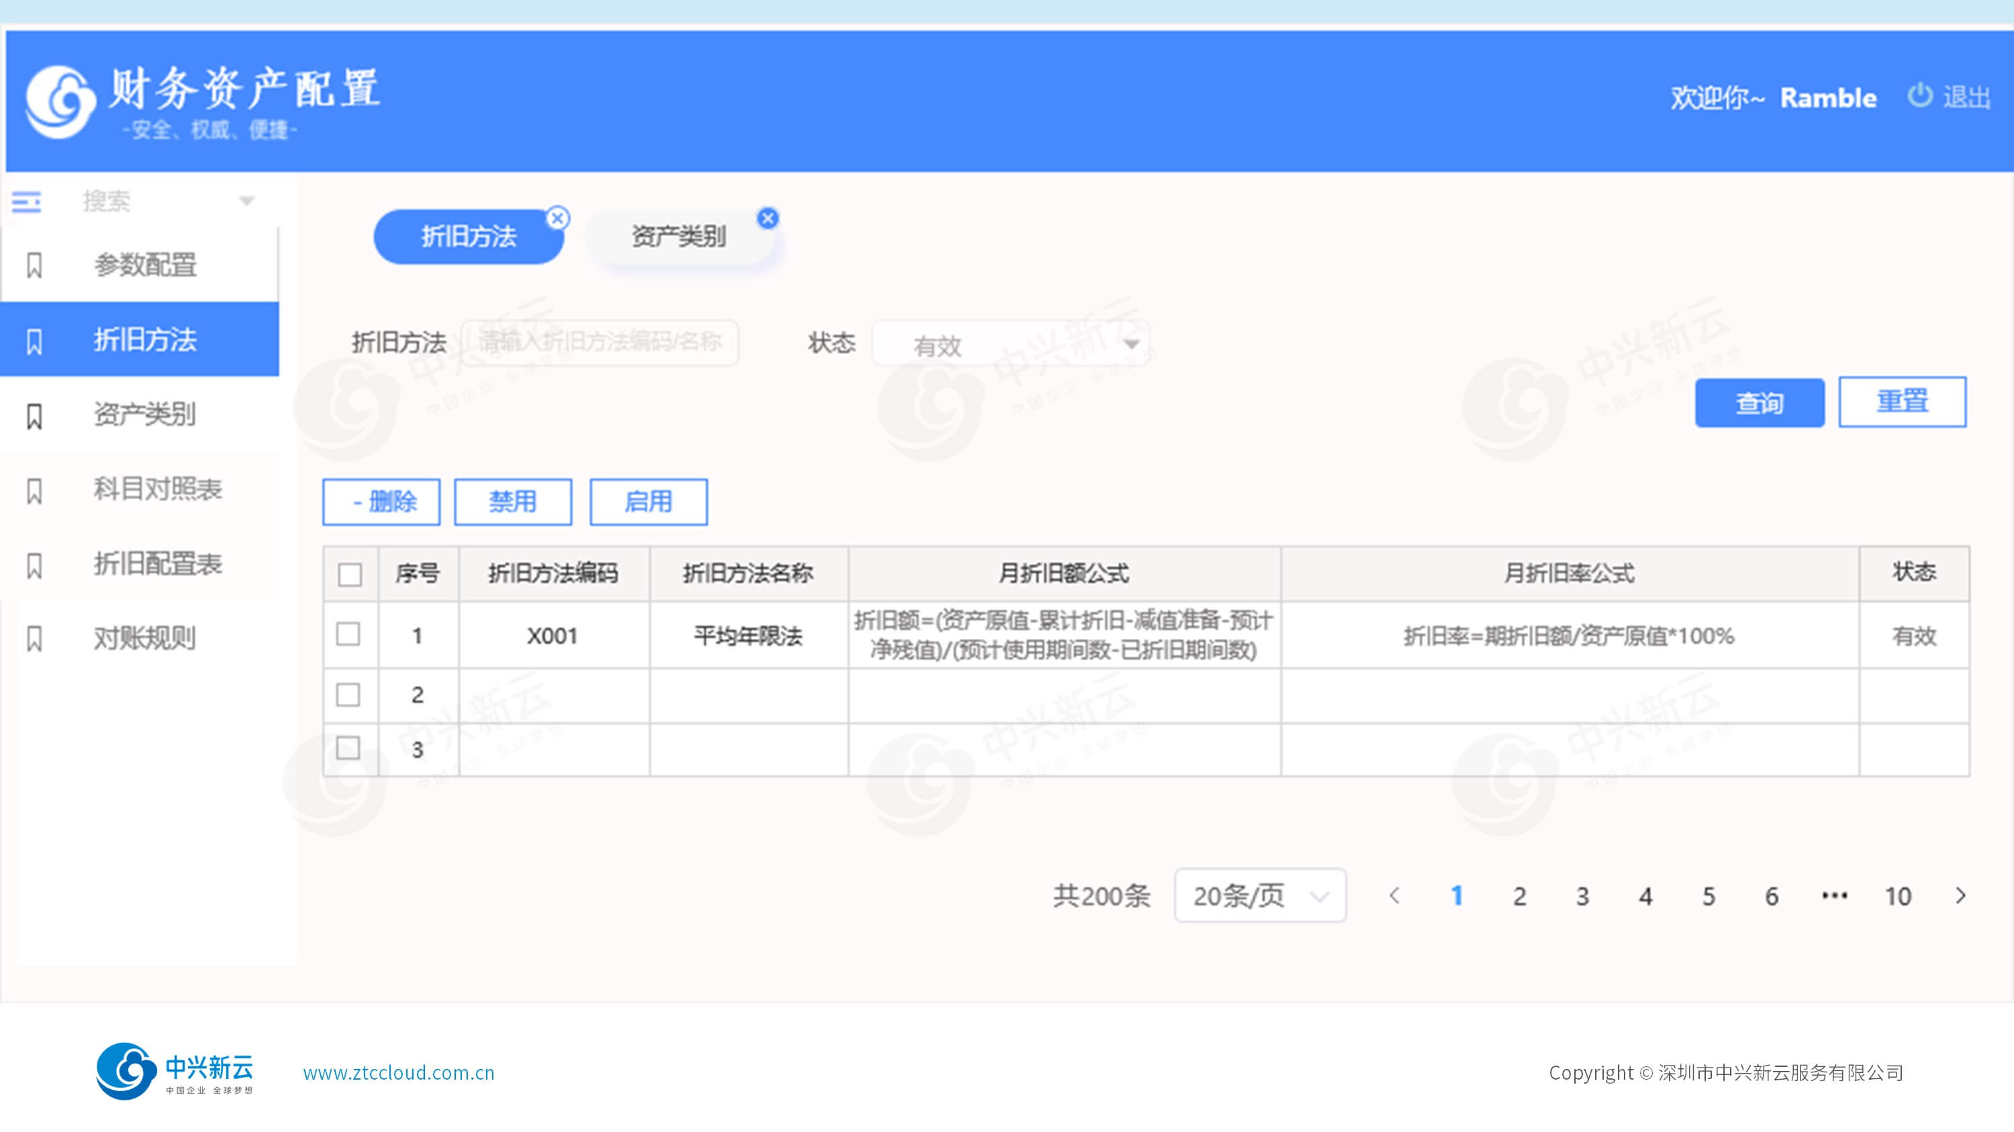Open 资产类别 in the sidebar menu
Screen dimensions: 2014x1132
pos(139,415)
